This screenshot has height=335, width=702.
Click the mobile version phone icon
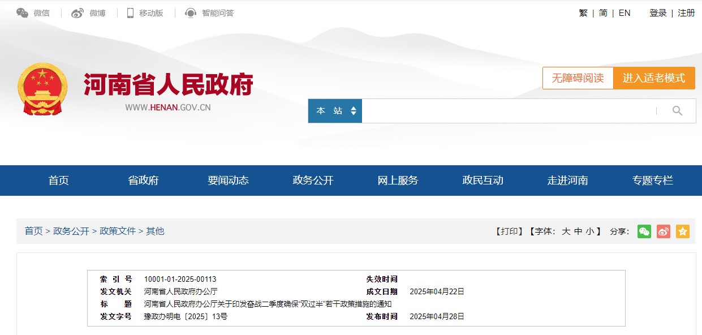pyautogui.click(x=131, y=13)
